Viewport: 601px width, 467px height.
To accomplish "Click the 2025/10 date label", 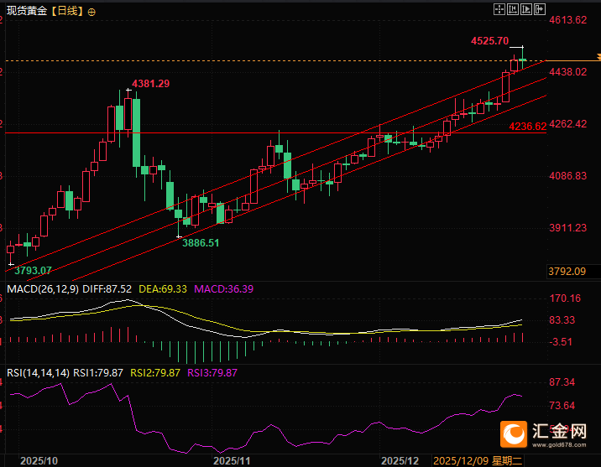I will pyautogui.click(x=39, y=460).
